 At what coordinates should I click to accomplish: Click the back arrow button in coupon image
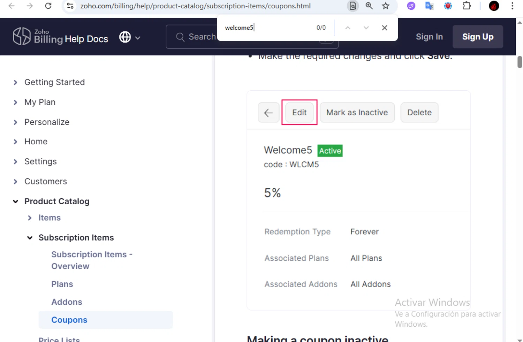pos(268,113)
